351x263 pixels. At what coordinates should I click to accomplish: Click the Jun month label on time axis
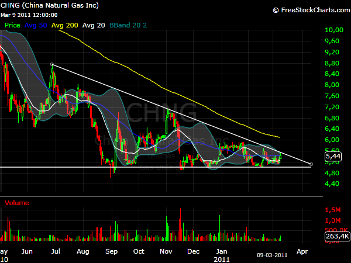27,251
